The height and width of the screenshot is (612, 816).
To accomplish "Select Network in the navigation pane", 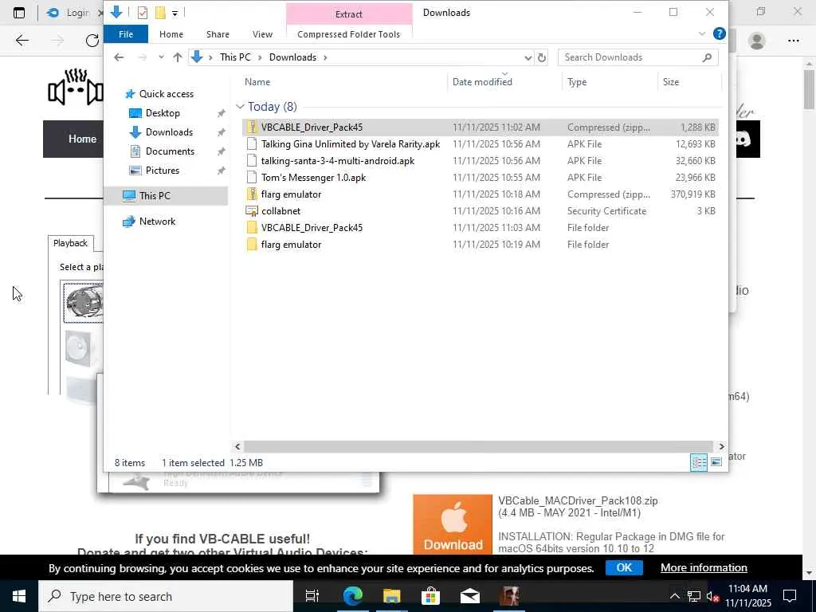I will pos(157,222).
